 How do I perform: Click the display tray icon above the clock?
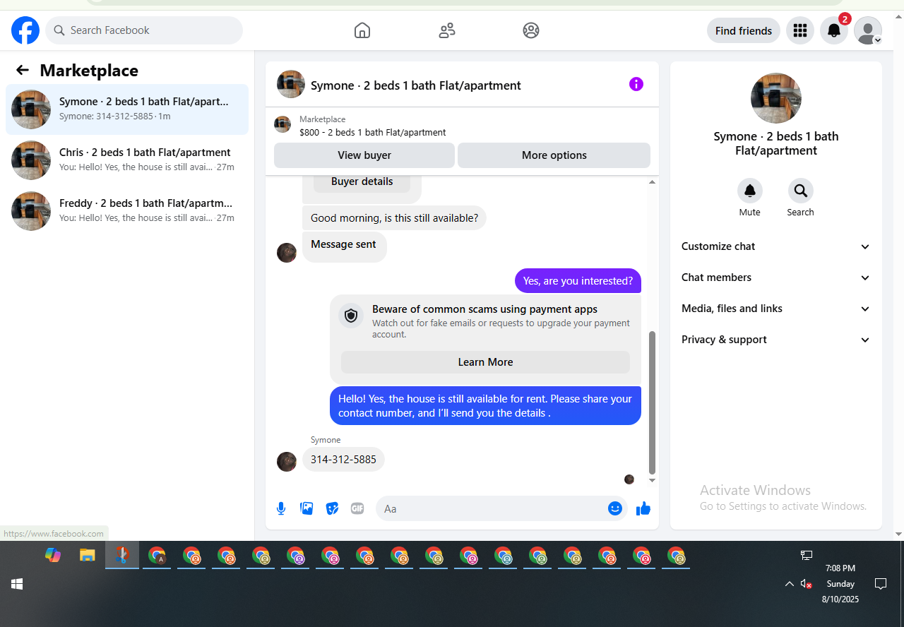(x=807, y=556)
